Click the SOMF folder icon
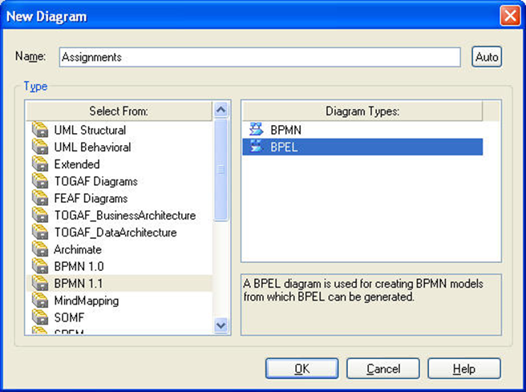 click(x=40, y=317)
